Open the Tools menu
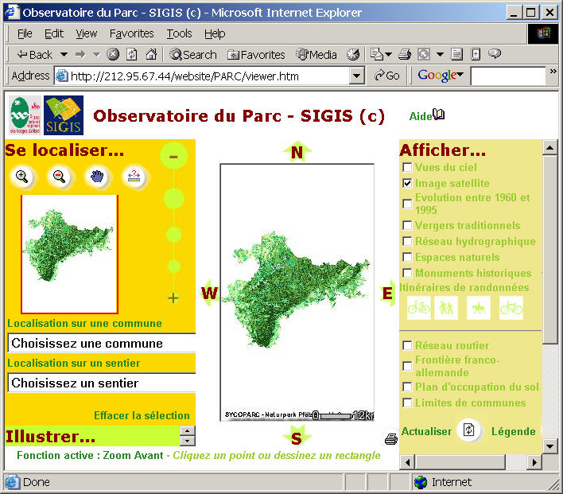 point(179,33)
